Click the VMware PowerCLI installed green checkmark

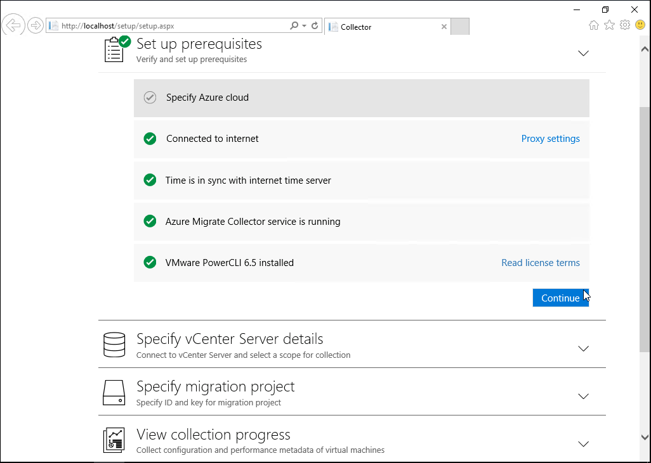point(150,262)
